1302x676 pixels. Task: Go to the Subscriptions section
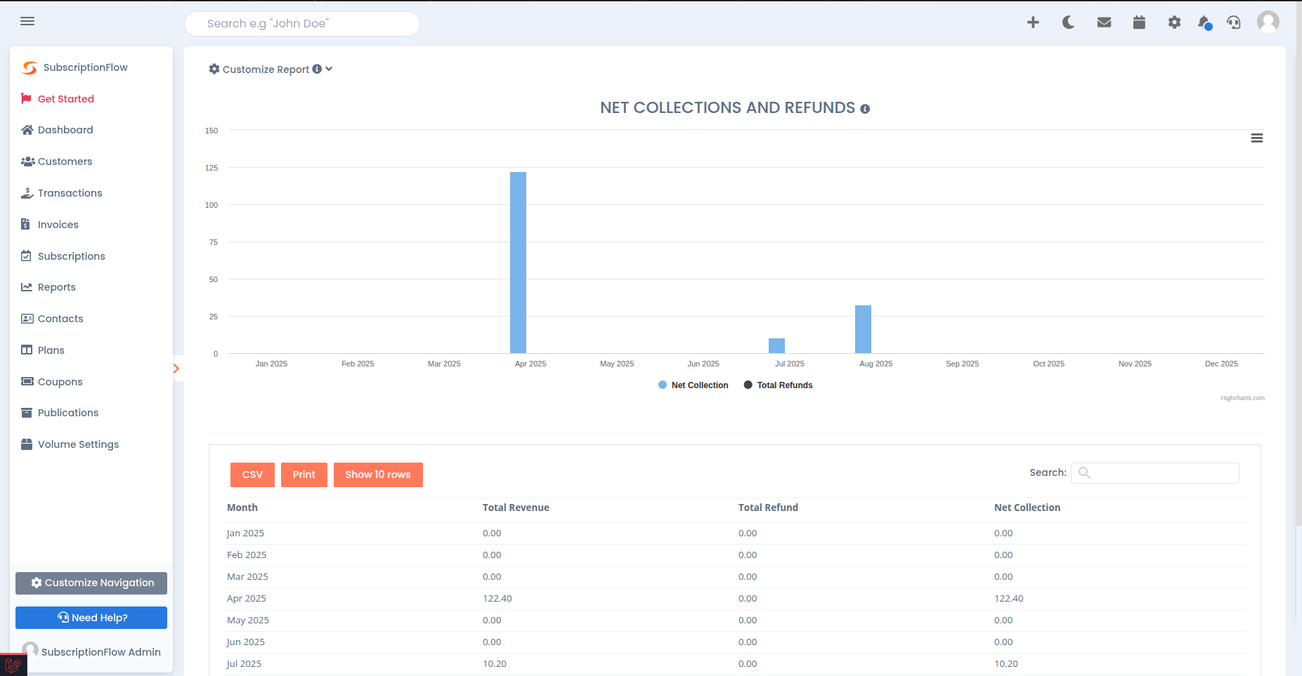[x=71, y=256]
